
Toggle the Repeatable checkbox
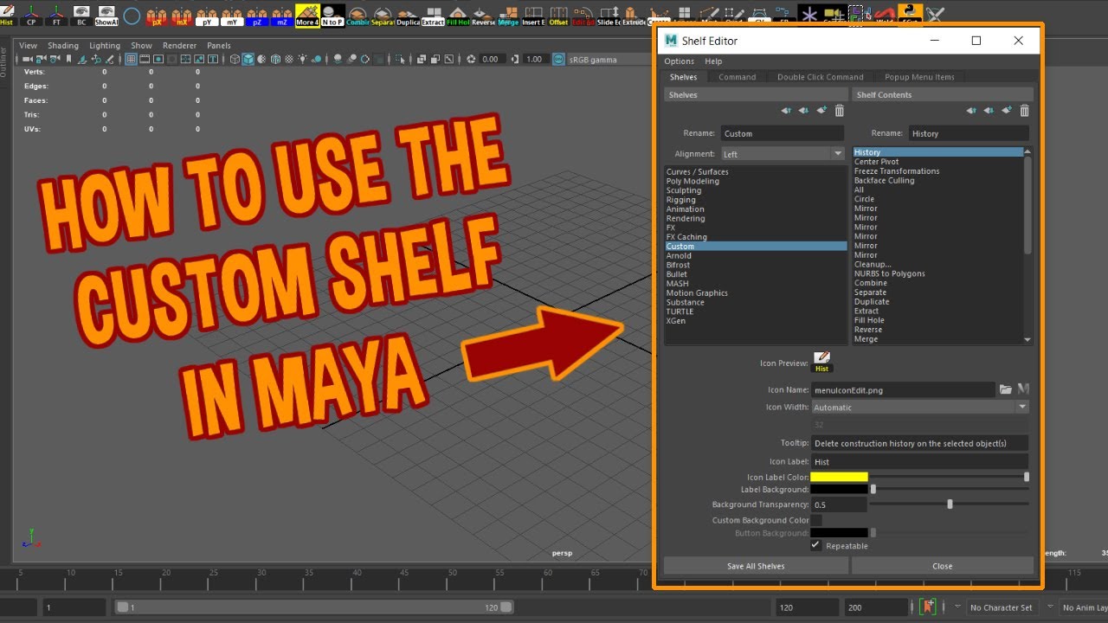815,545
